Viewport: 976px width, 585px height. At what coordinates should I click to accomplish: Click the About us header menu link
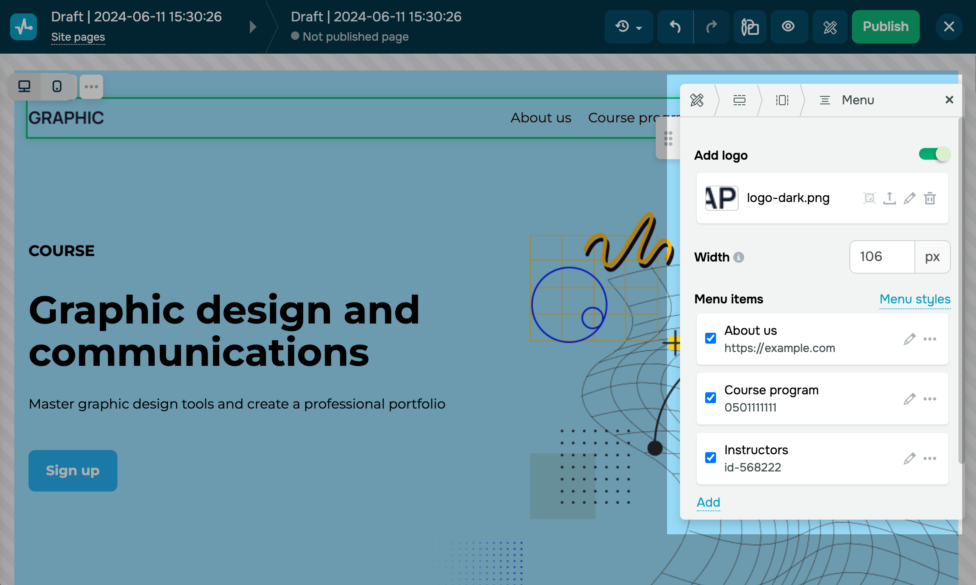click(x=541, y=118)
